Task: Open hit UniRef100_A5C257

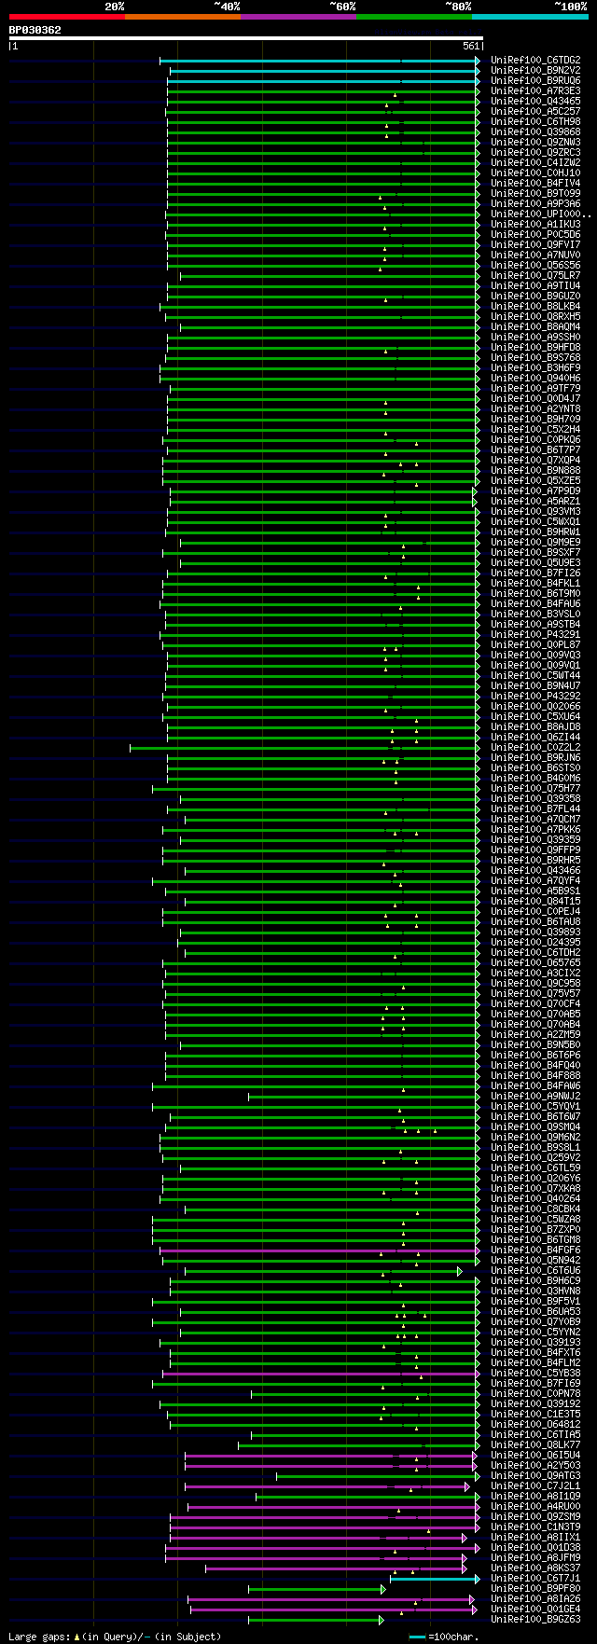Action: pos(535,111)
